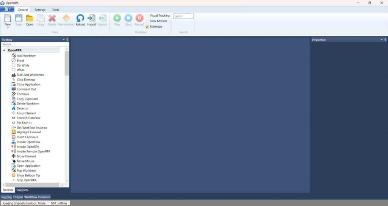Select Add Workitem activity icon
This screenshot has width=388, height=206.
(14, 55)
